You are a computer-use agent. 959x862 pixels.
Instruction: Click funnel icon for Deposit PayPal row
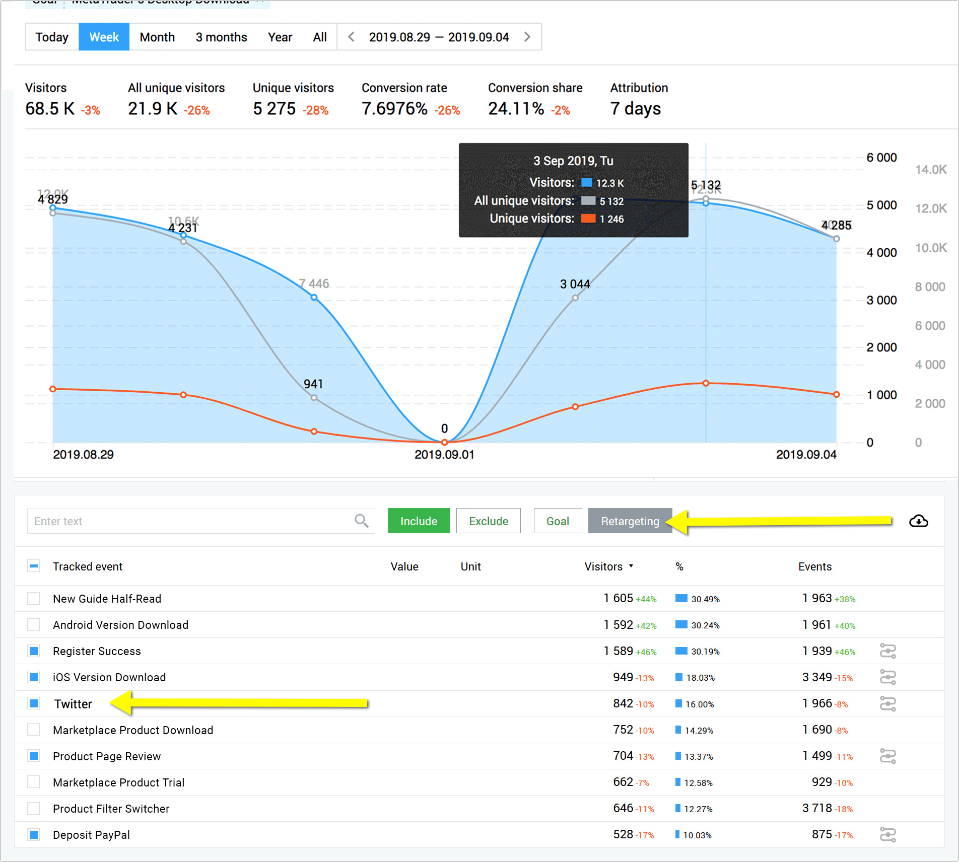pyautogui.click(x=887, y=834)
